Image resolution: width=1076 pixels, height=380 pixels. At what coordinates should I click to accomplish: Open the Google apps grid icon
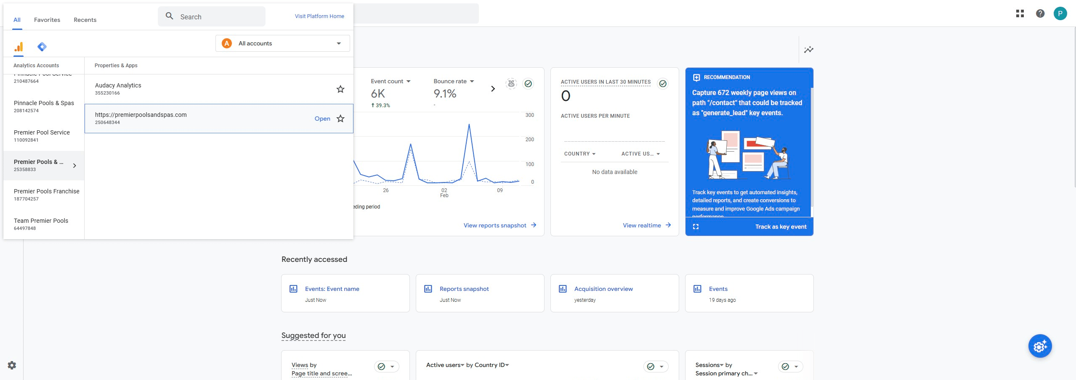[x=1020, y=13]
